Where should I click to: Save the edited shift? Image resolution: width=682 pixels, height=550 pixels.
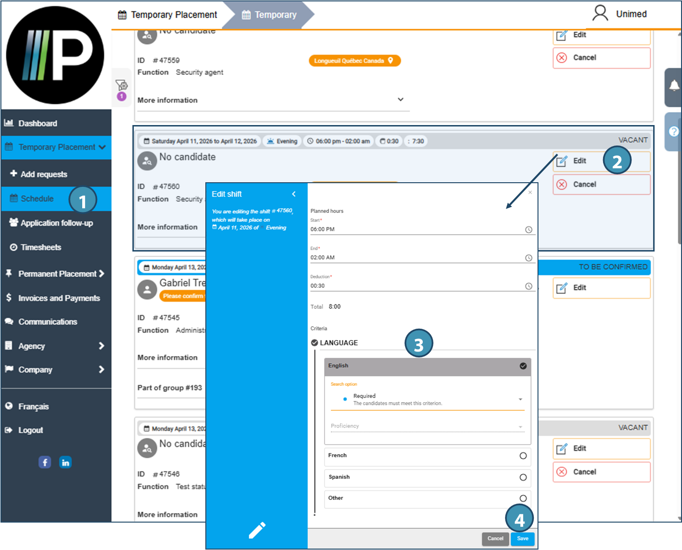tap(523, 539)
